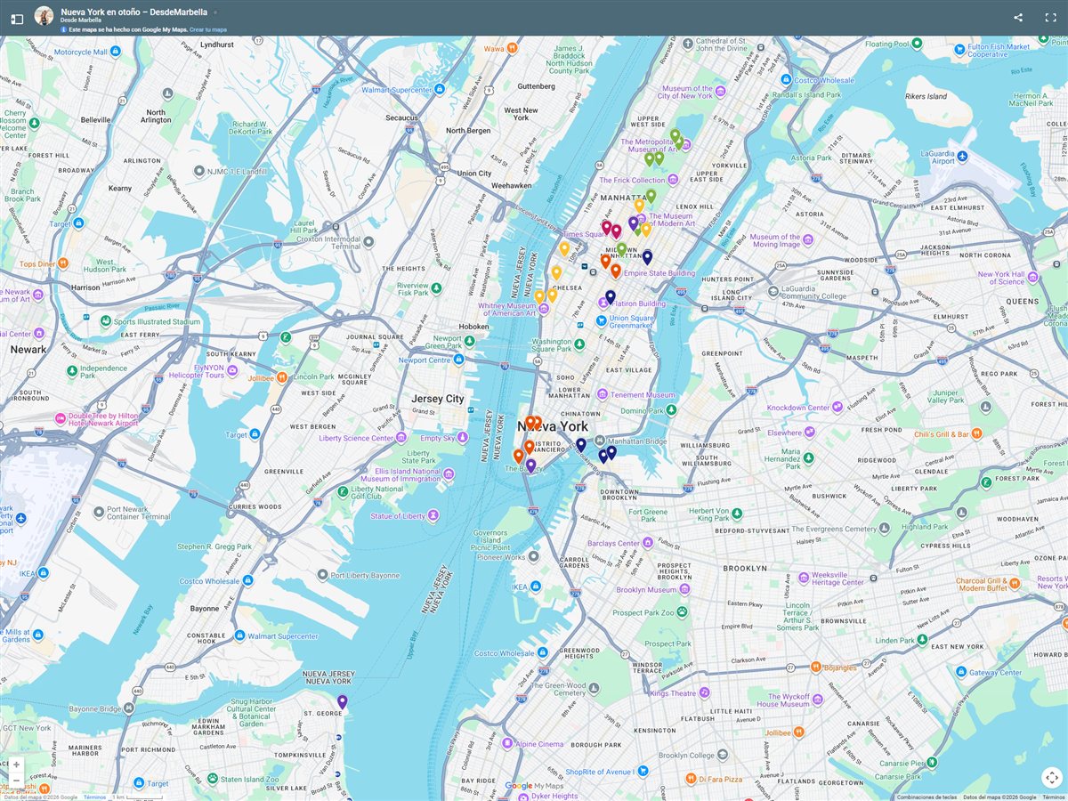The height and width of the screenshot is (801, 1068).
Task: Open the Pioneer Works marker
Action: pos(533,556)
